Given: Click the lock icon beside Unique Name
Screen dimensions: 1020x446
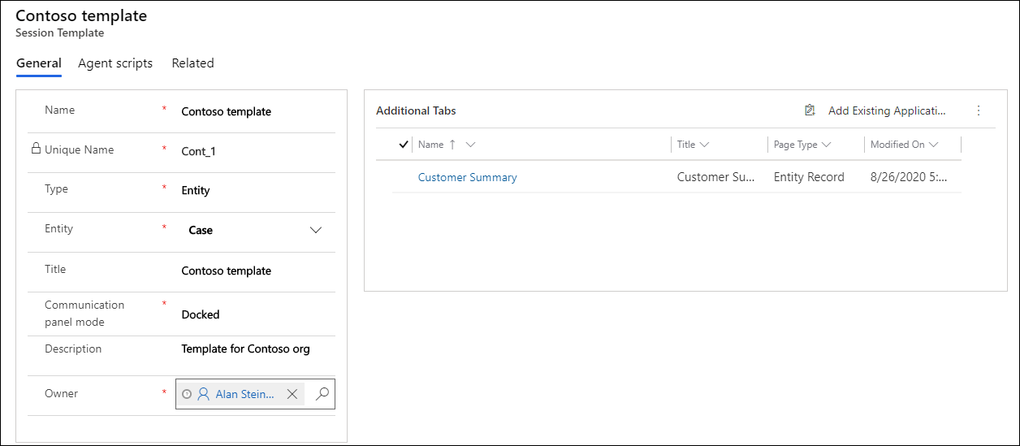Looking at the screenshot, I should (36, 149).
